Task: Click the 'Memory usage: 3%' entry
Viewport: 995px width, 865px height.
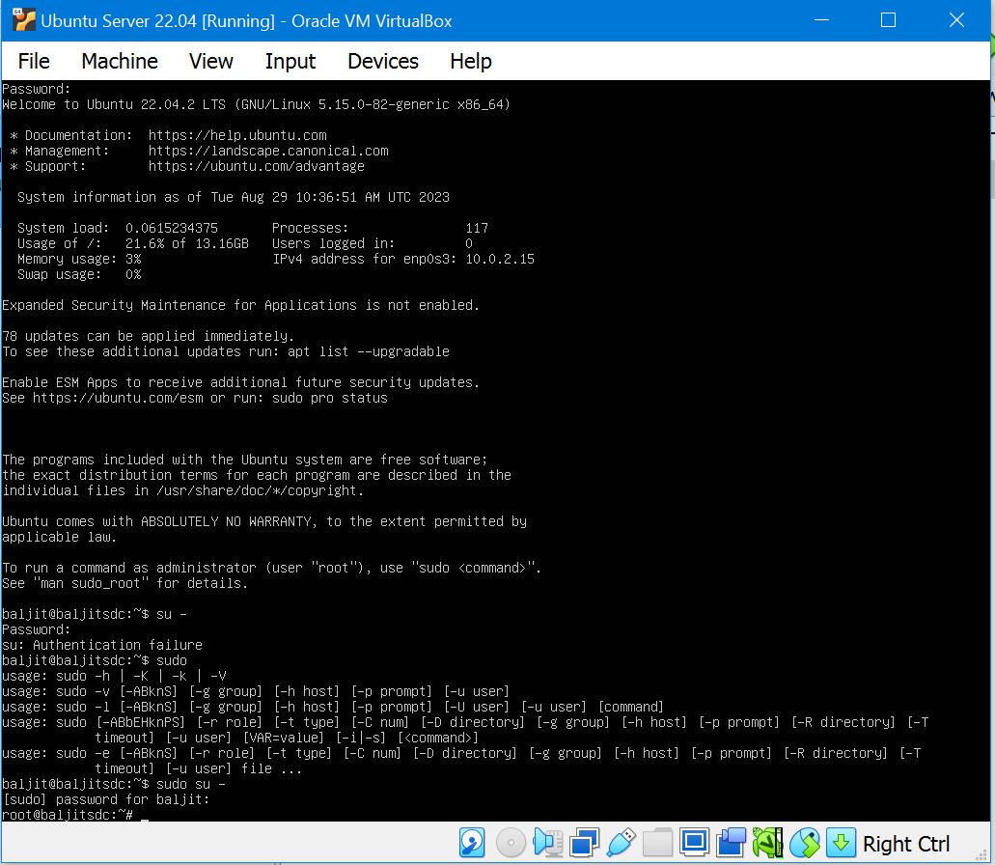Action: point(79,259)
